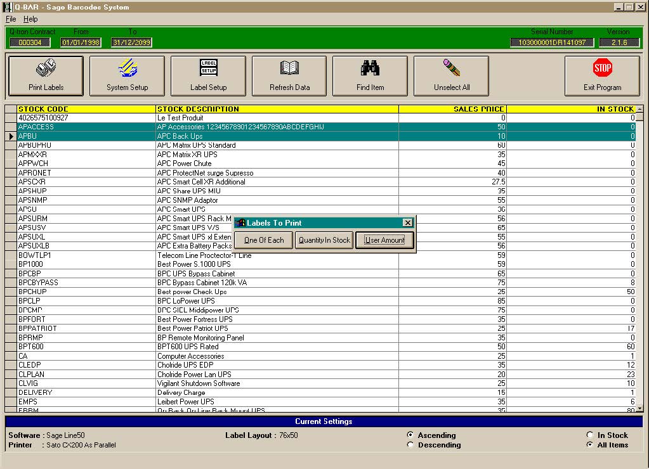The image size is (649, 469).
Task: Click the IN STOCK column header
Action: coord(571,109)
